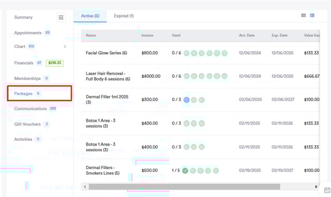Sort by the Act. Date column header
Image resolution: width=331 pixels, height=197 pixels.
pos(247,35)
